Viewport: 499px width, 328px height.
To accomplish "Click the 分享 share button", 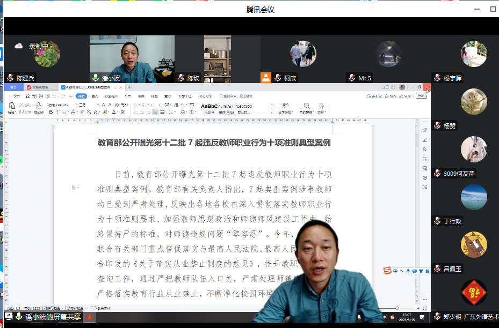I will coord(406,96).
